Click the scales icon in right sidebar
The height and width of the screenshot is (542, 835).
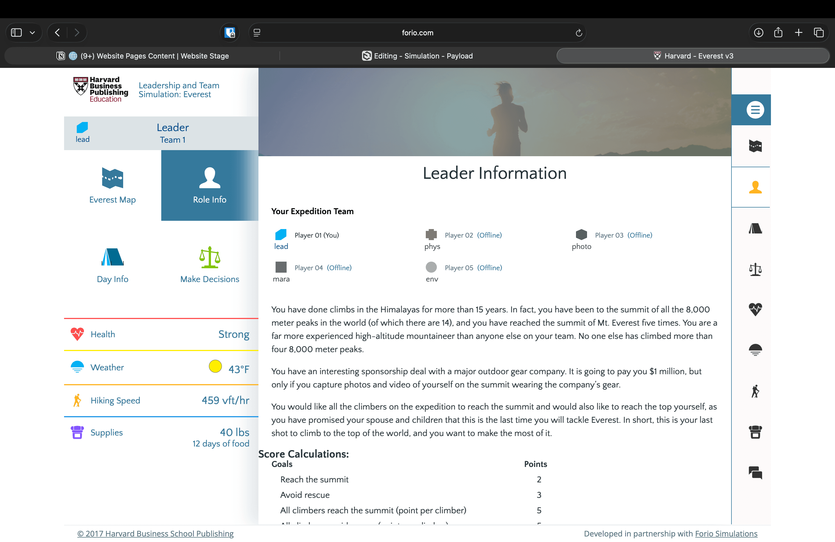click(755, 269)
